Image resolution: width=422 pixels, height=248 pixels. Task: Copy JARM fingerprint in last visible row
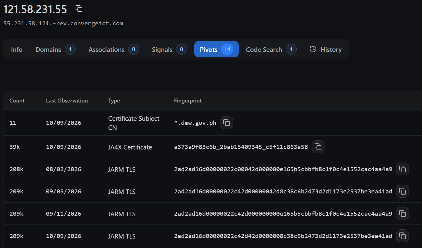tap(402, 236)
